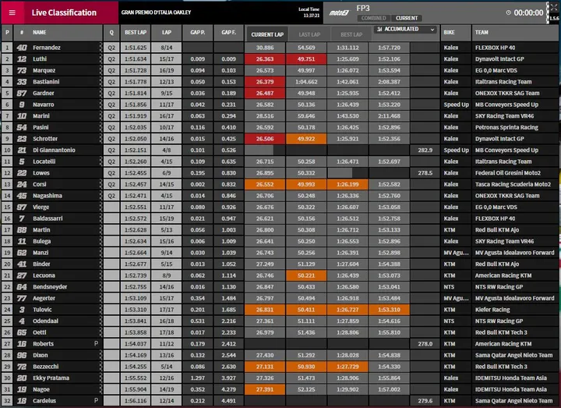Screen dimensions: 561x408
Task: Click the chequered flag on Schrotter's row
Action: coord(101,139)
